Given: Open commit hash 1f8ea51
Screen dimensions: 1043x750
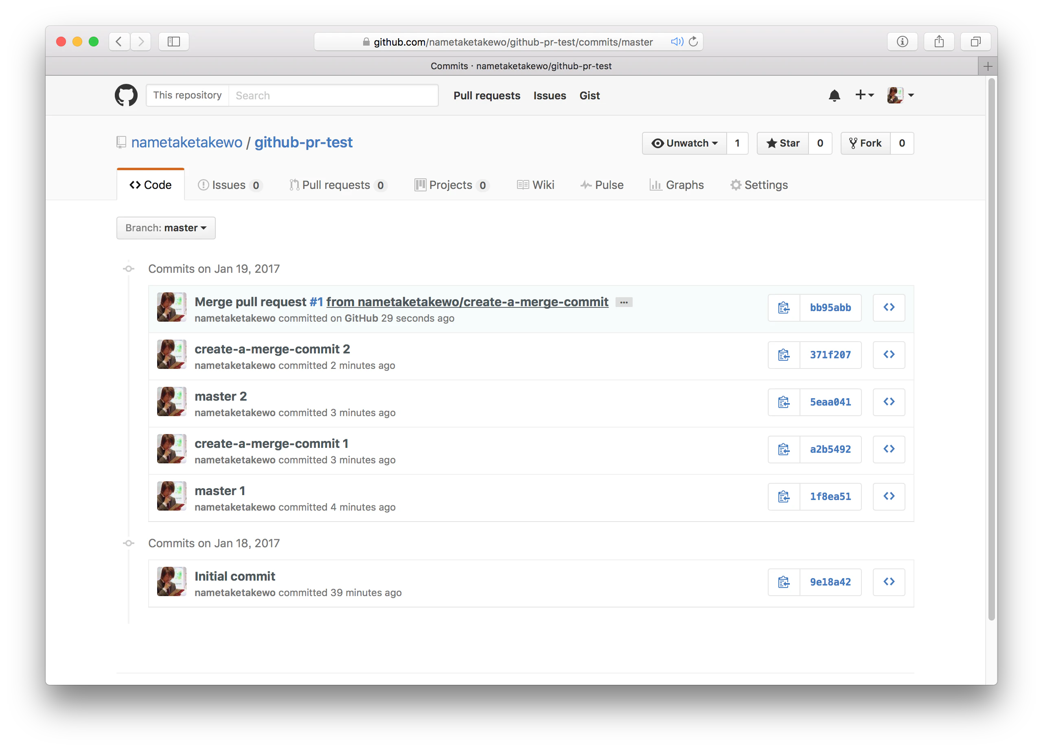Looking at the screenshot, I should (830, 497).
